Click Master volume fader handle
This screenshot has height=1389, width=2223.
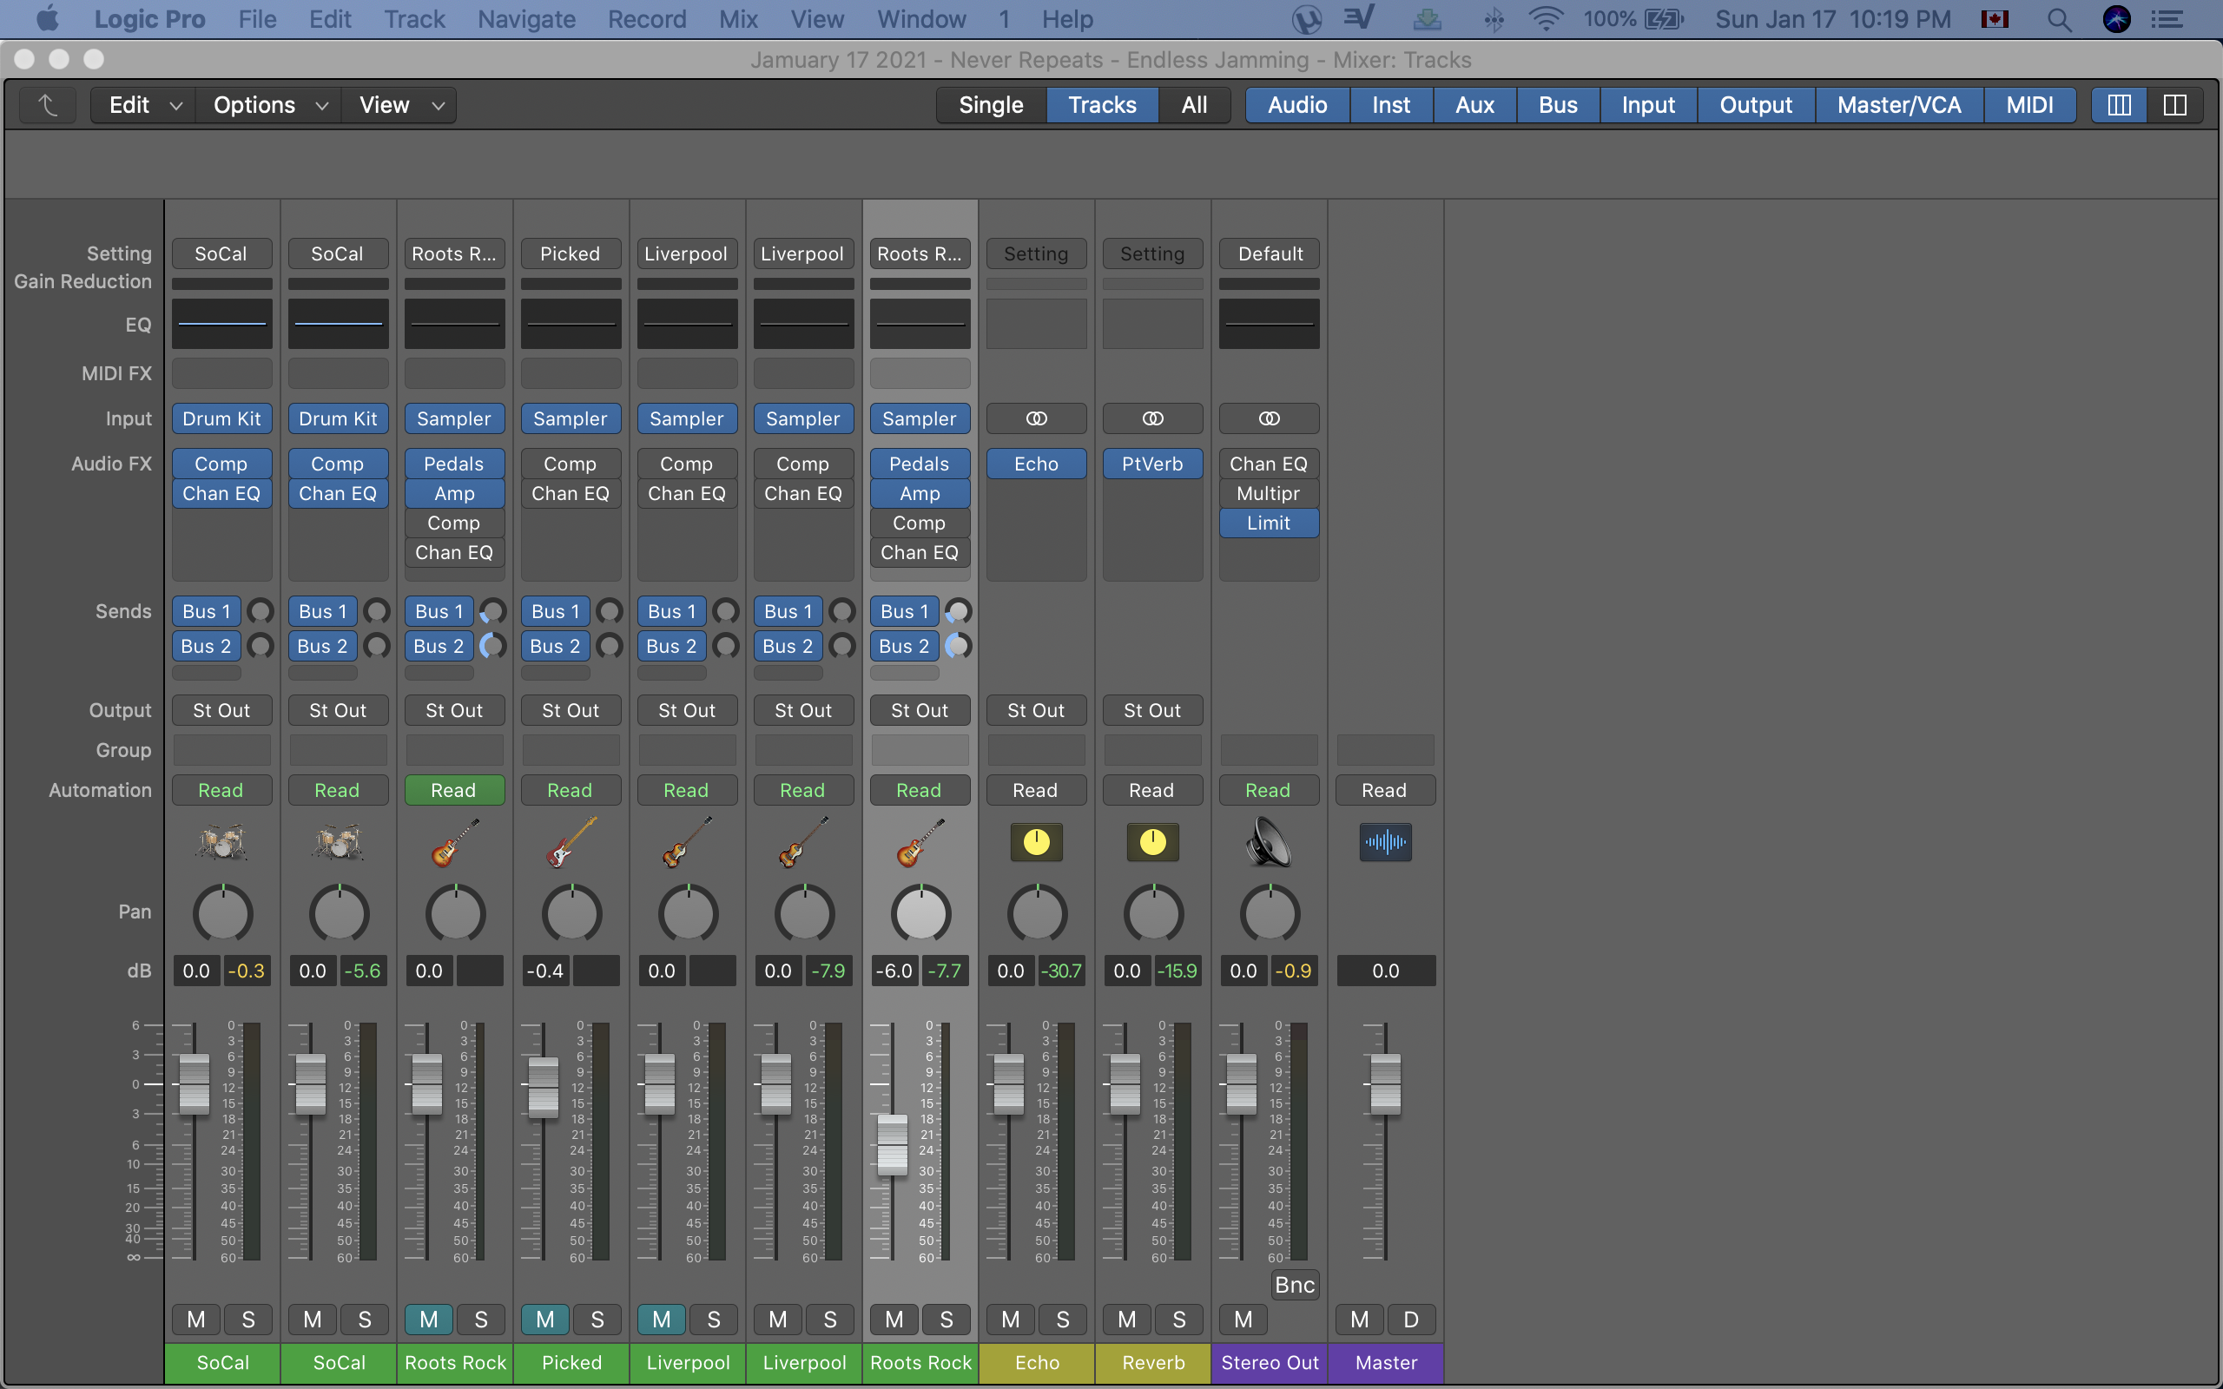point(1385,1084)
